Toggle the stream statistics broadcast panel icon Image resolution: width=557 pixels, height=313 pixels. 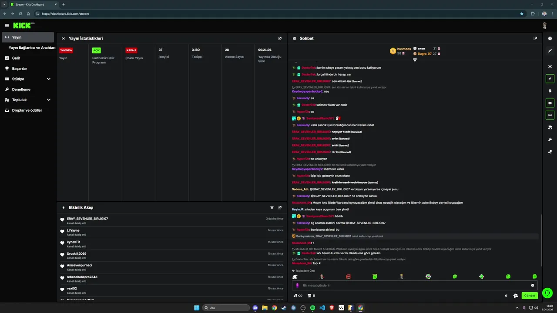tap(550, 115)
